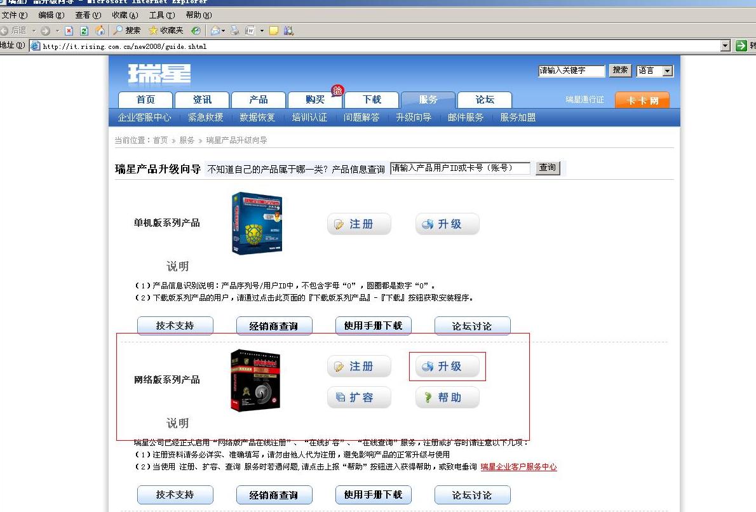Open the 卡卡网 orange tab
Viewport: 756px width, 512px height.
click(x=642, y=100)
